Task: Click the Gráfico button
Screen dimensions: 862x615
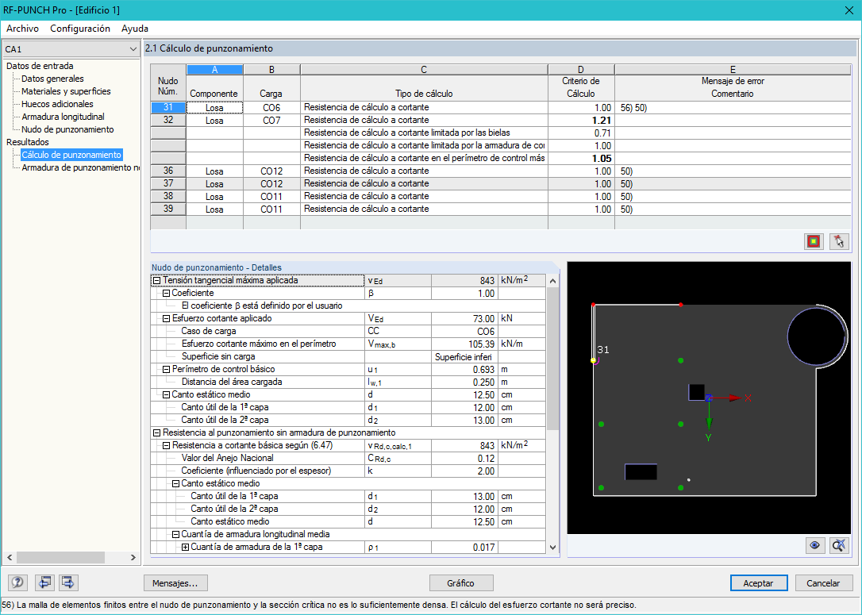Action: pyautogui.click(x=460, y=583)
